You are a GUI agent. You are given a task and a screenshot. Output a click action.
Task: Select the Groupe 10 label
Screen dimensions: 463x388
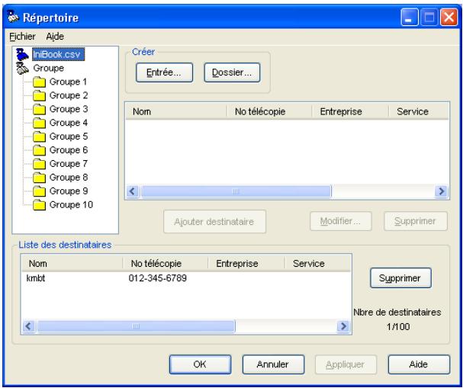[x=71, y=204]
